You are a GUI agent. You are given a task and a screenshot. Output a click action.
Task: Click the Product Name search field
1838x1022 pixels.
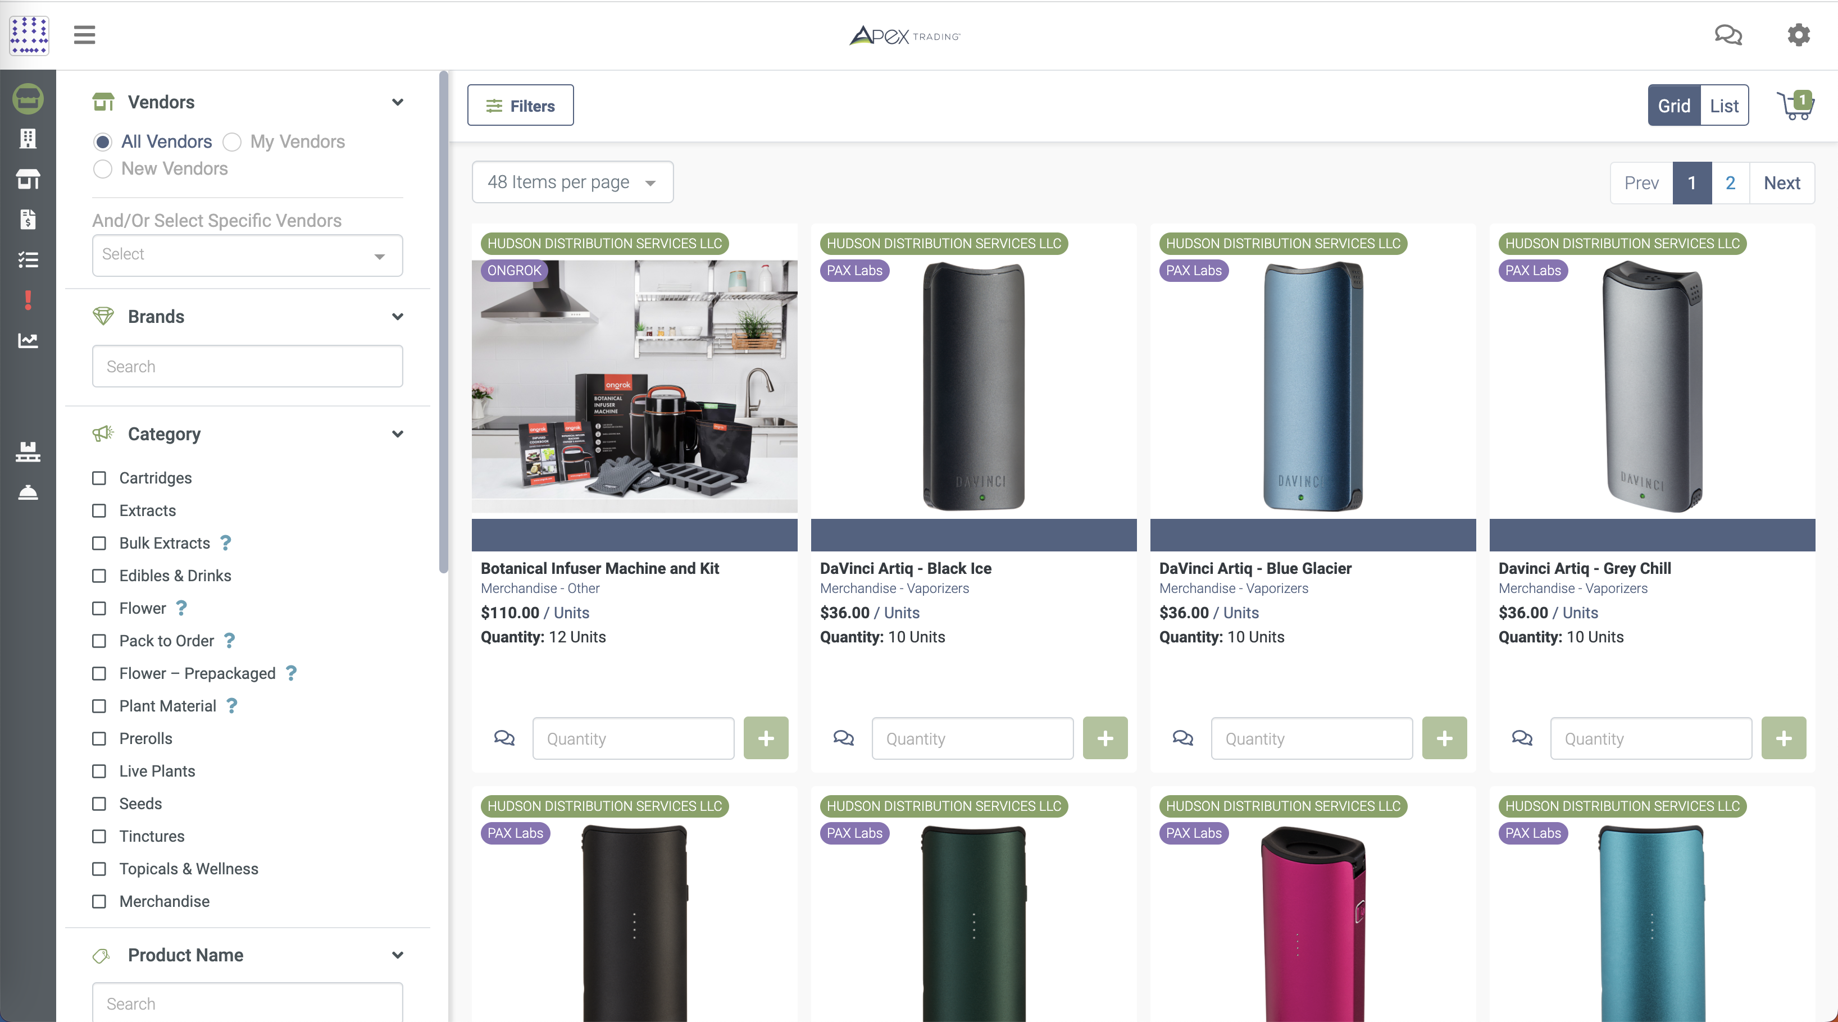247,1003
